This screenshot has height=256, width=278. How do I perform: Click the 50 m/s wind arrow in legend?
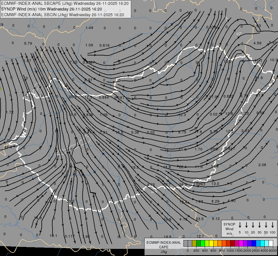tap(266, 225)
